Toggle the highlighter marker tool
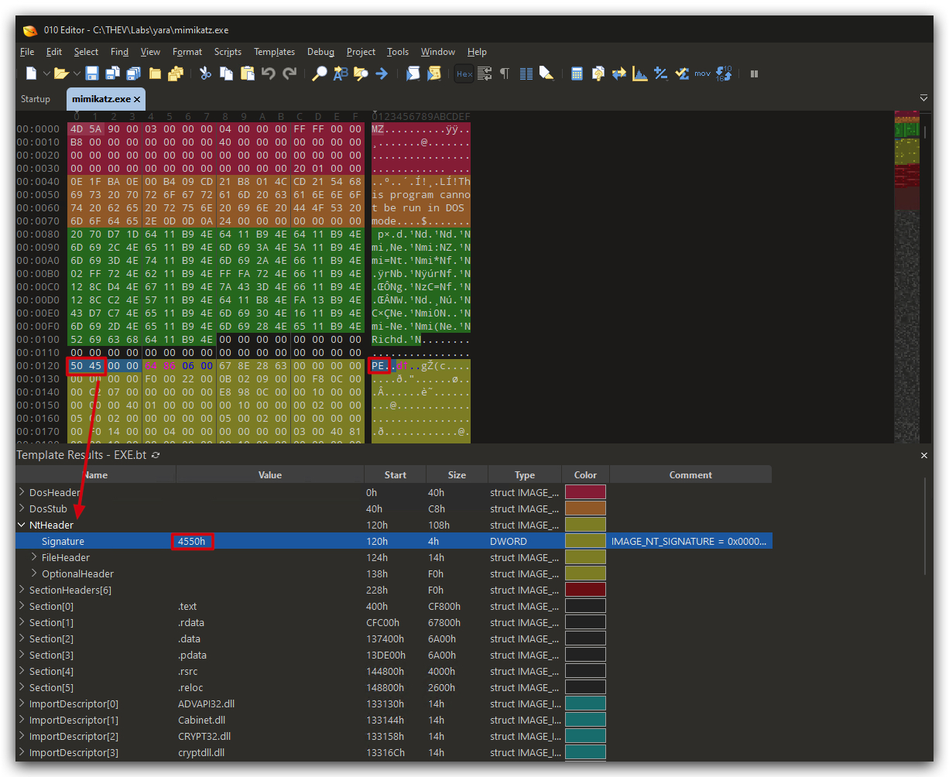The height and width of the screenshot is (777, 949). [x=546, y=74]
